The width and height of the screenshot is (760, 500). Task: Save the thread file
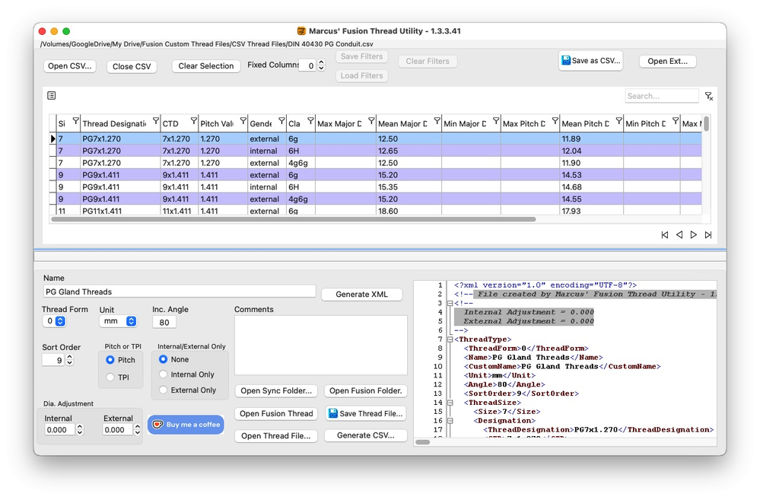(365, 414)
